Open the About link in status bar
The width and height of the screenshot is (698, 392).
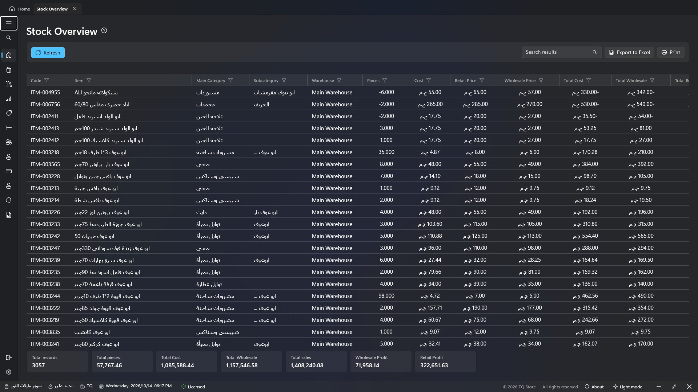[594, 387]
